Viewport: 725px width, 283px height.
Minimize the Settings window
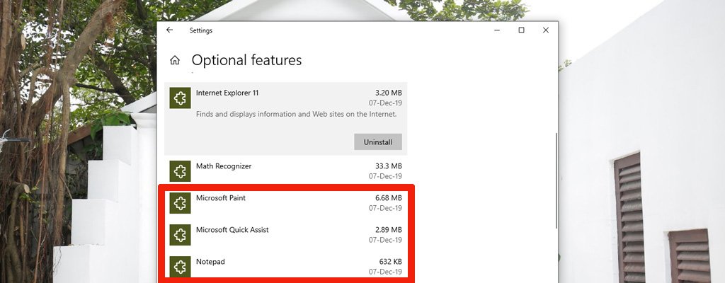(x=496, y=30)
